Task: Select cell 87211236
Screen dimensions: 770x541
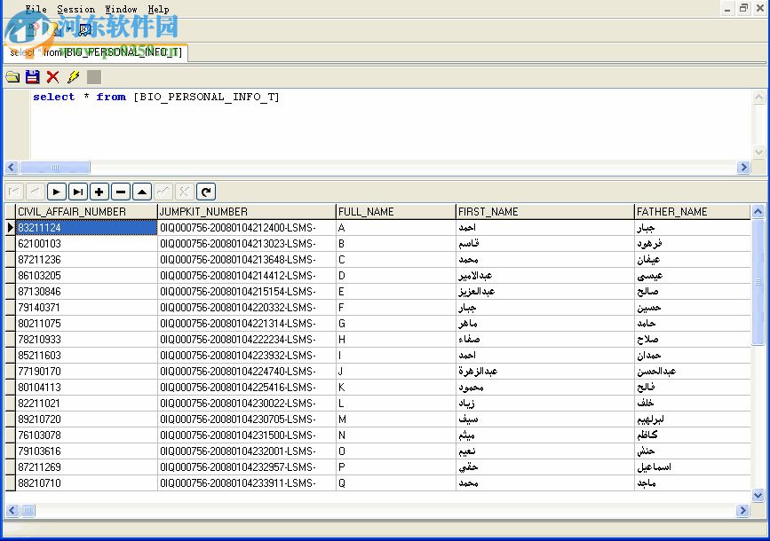Action: 86,260
